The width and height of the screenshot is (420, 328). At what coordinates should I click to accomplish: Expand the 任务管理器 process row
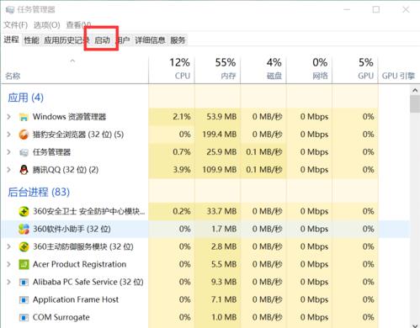tap(9, 152)
